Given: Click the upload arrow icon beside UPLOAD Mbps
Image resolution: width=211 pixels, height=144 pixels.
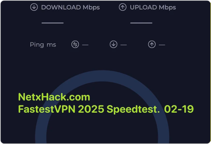Looking at the screenshot, I should pyautogui.click(x=123, y=7).
